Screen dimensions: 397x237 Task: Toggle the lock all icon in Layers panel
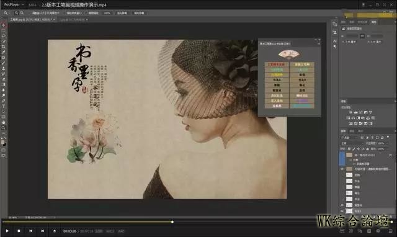coord(367,149)
